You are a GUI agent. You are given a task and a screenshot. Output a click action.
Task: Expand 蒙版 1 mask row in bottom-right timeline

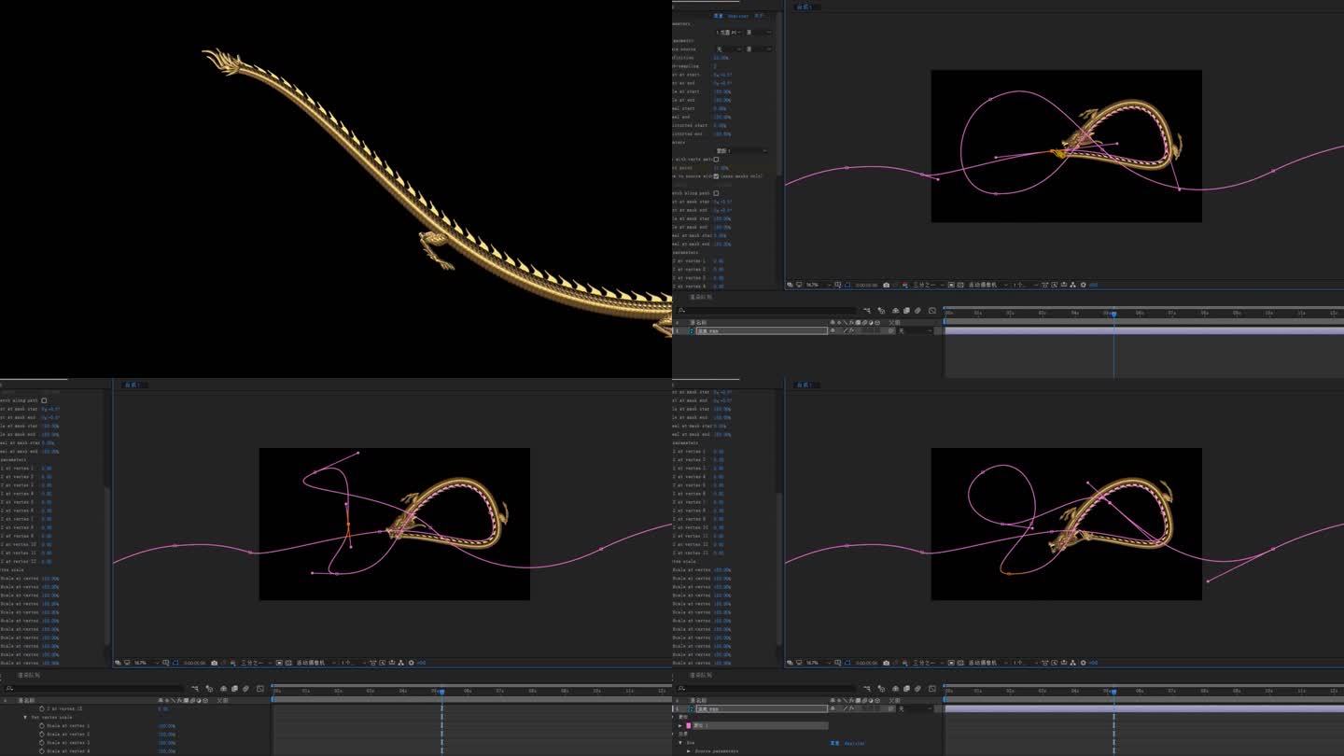[x=680, y=725]
